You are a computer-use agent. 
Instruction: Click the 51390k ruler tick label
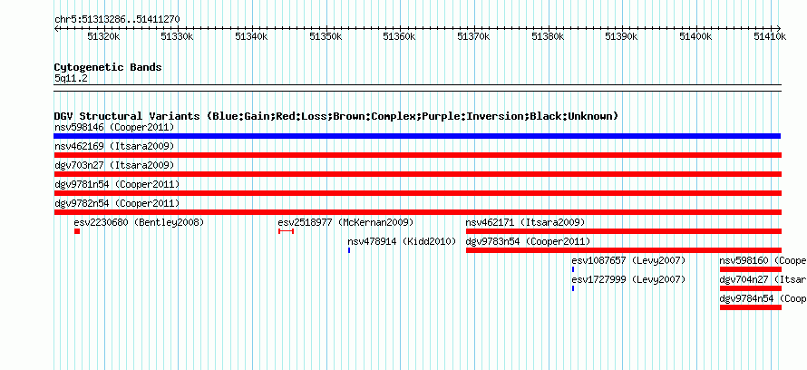coord(622,36)
